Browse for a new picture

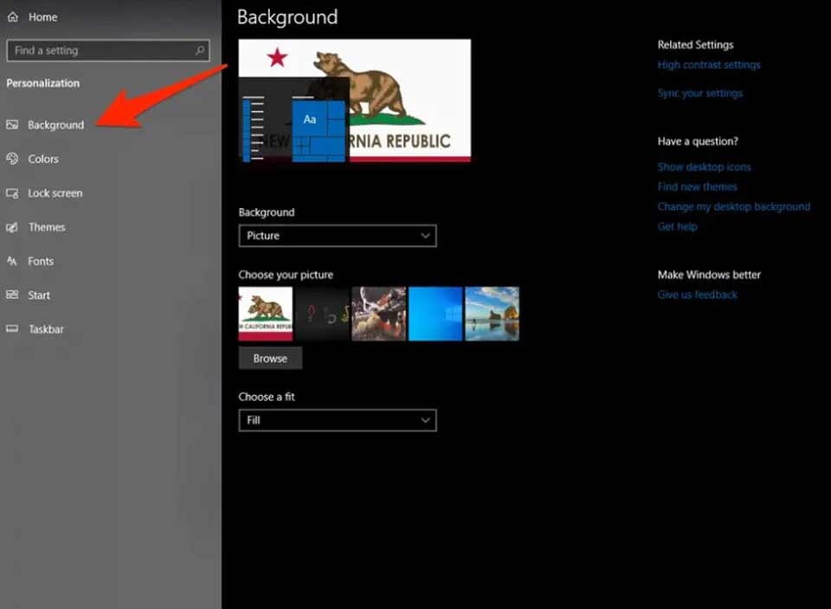point(270,358)
